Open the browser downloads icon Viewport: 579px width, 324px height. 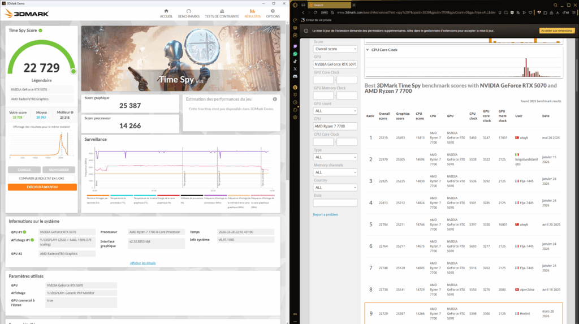558,12
